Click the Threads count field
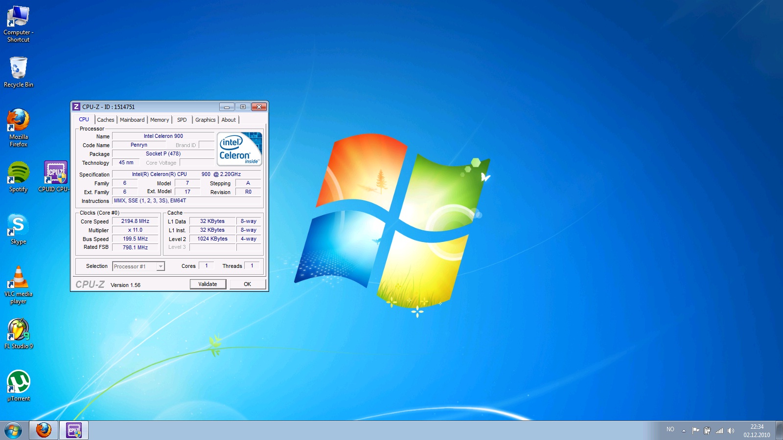This screenshot has width=783, height=440. 252,266
